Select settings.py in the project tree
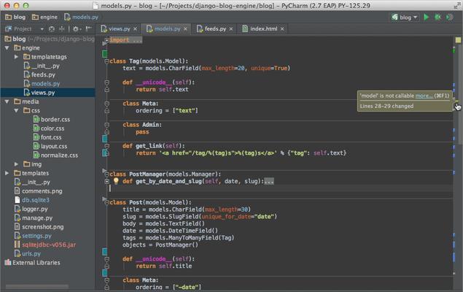This screenshot has width=463, height=292. 33,236
